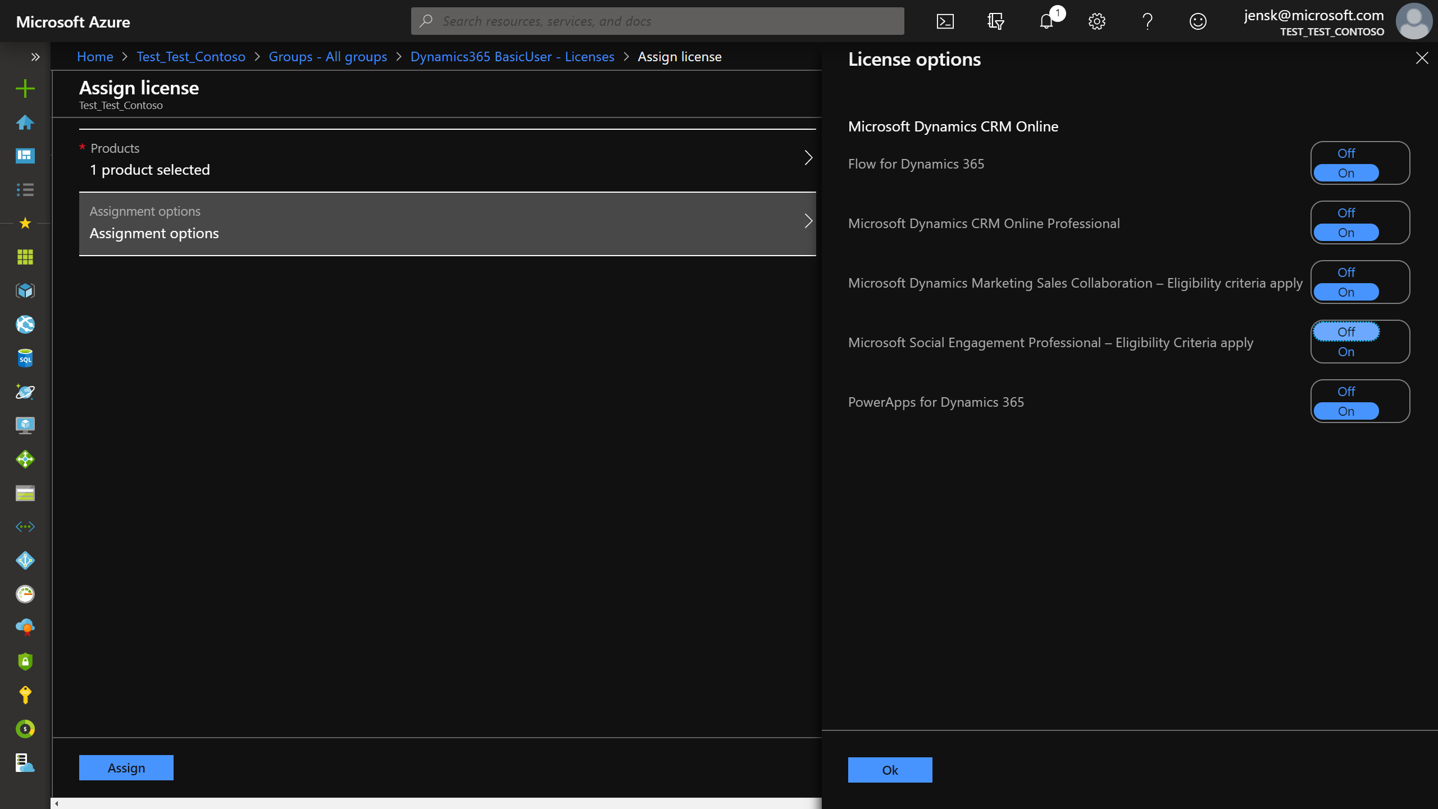Open directory and subscription filter
Viewport: 1438px width, 809px height.
996,21
